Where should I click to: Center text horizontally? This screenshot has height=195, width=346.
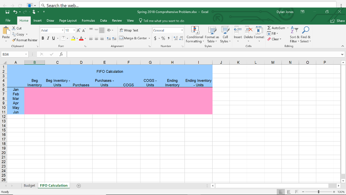pos(96,38)
